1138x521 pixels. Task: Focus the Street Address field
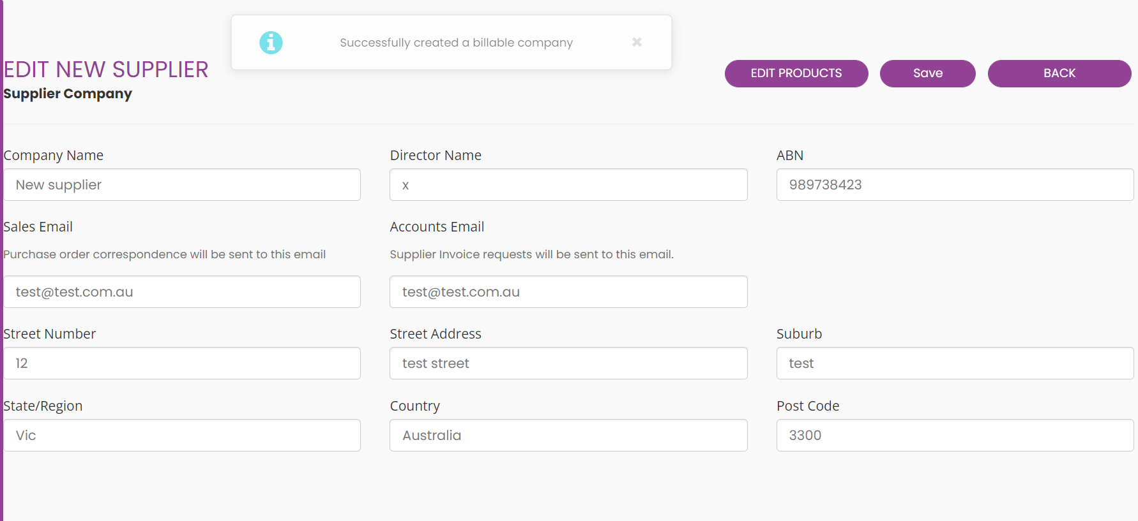pos(568,363)
